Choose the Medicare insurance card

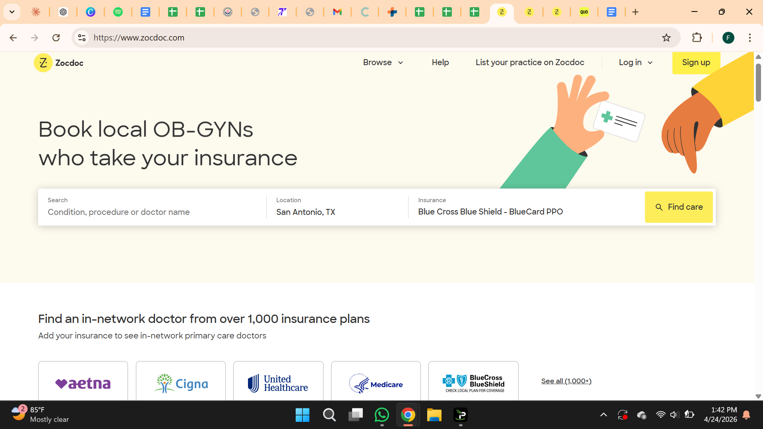click(x=376, y=381)
